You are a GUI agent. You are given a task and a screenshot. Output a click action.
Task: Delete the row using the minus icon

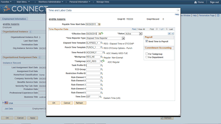click(x=173, y=34)
